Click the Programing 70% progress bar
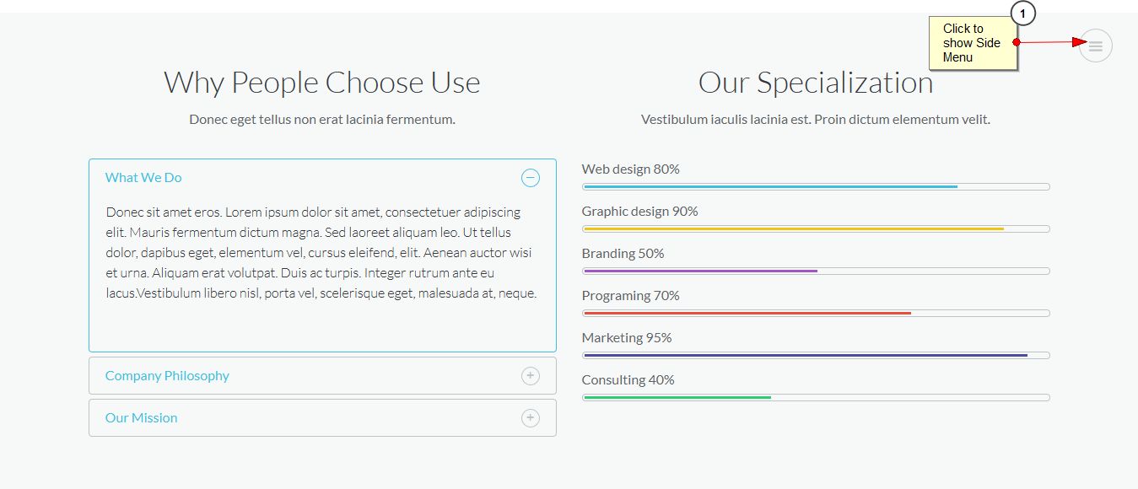The width and height of the screenshot is (1138, 489). (816, 313)
